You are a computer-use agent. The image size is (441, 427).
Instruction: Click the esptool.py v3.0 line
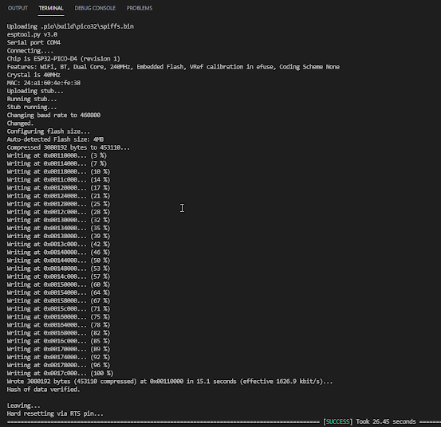tap(32, 34)
